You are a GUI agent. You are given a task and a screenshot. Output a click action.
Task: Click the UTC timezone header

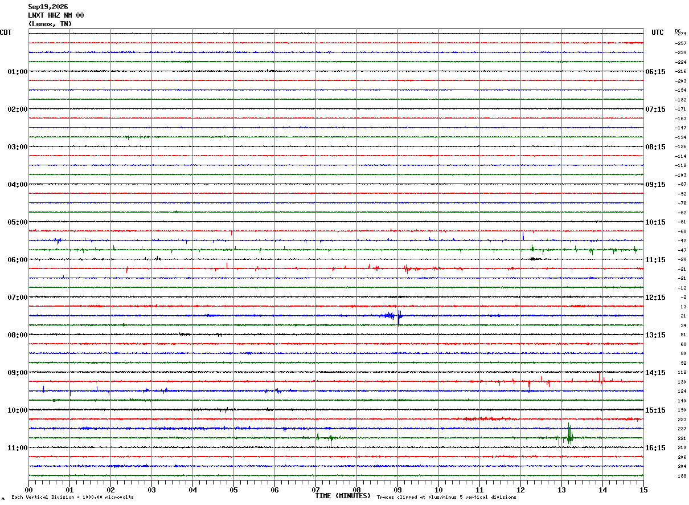pos(658,32)
